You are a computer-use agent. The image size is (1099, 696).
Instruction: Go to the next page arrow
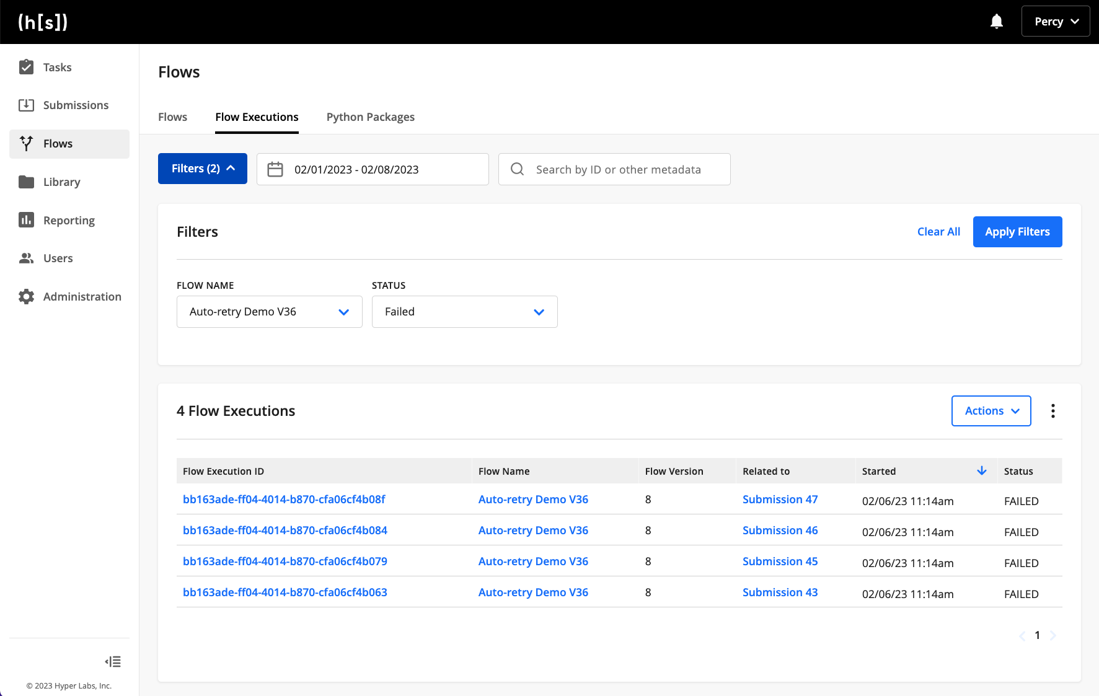pos(1053,635)
